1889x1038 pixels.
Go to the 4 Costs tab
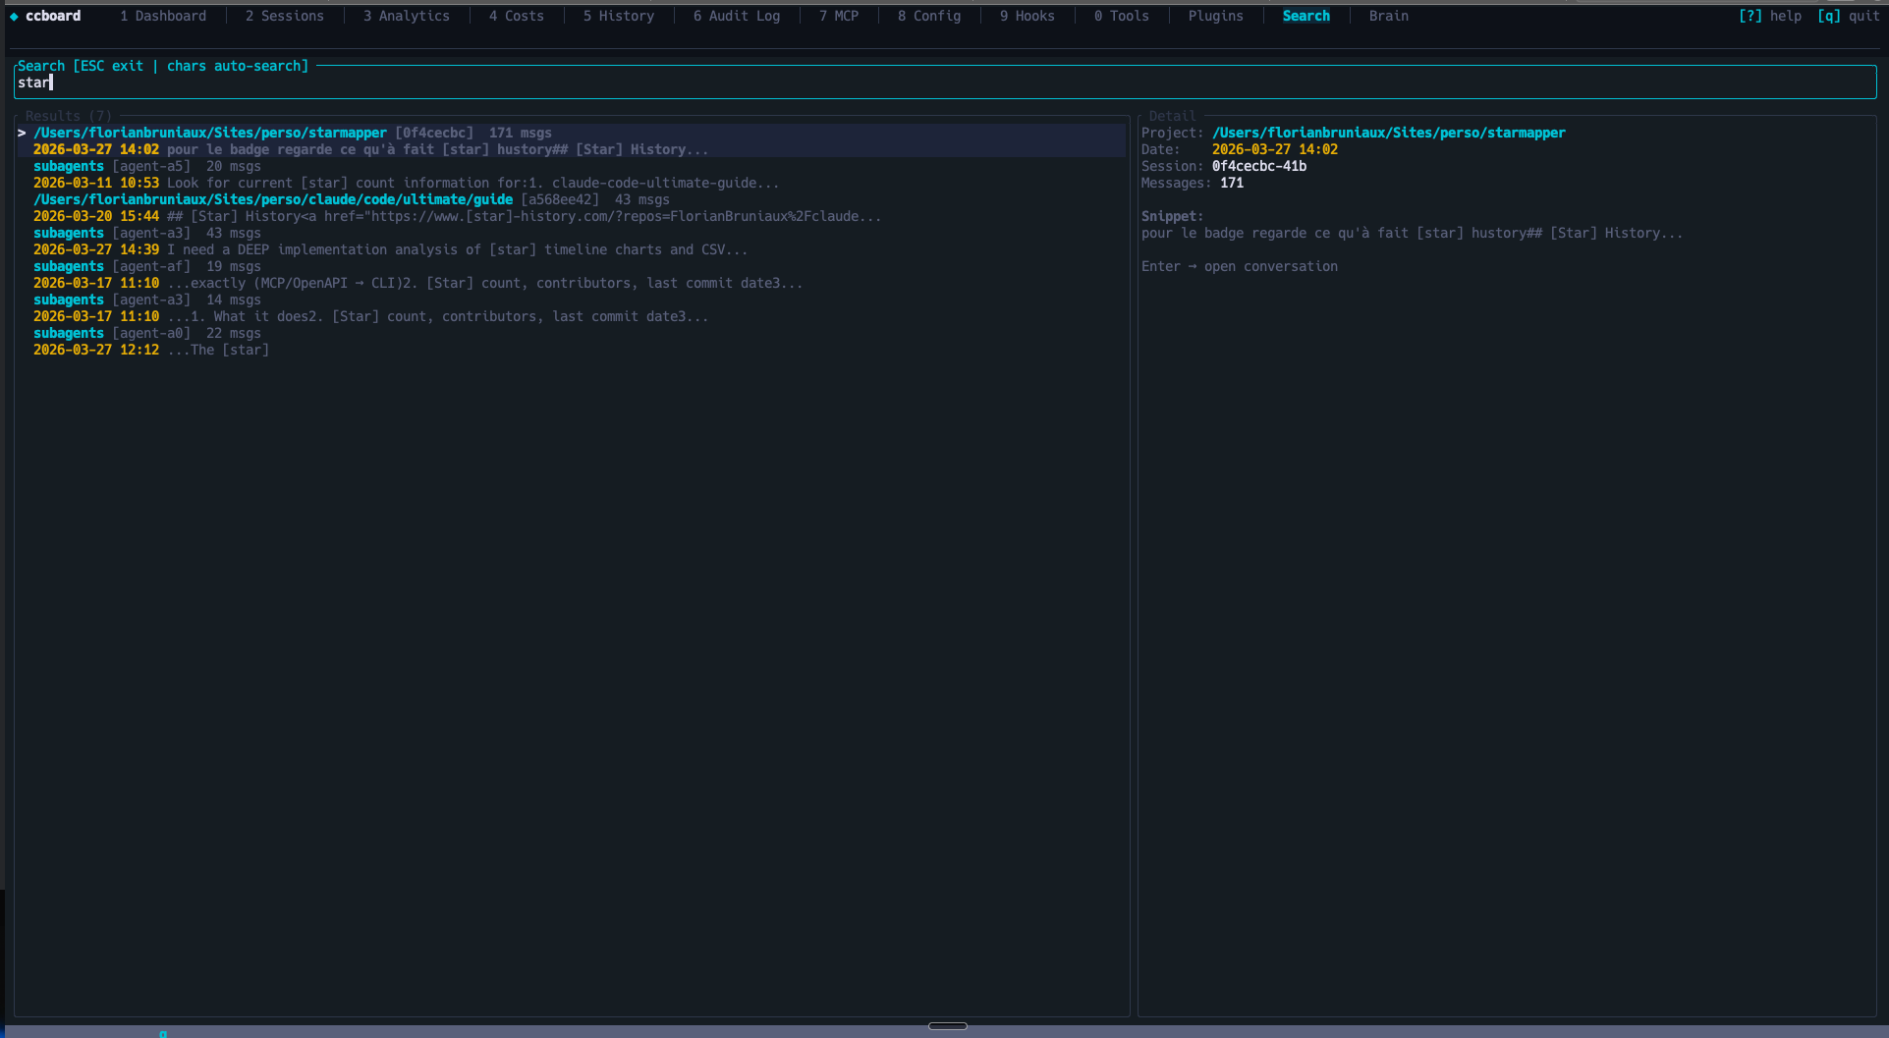tap(517, 17)
